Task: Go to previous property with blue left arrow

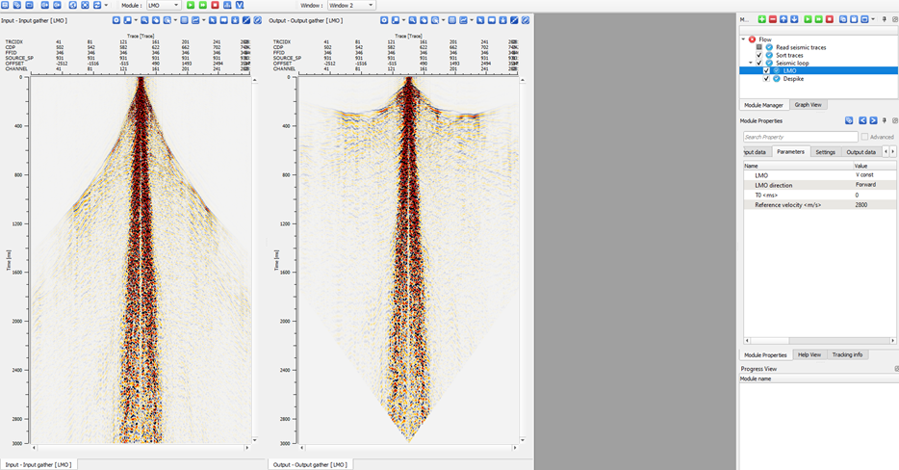Action: coord(862,120)
